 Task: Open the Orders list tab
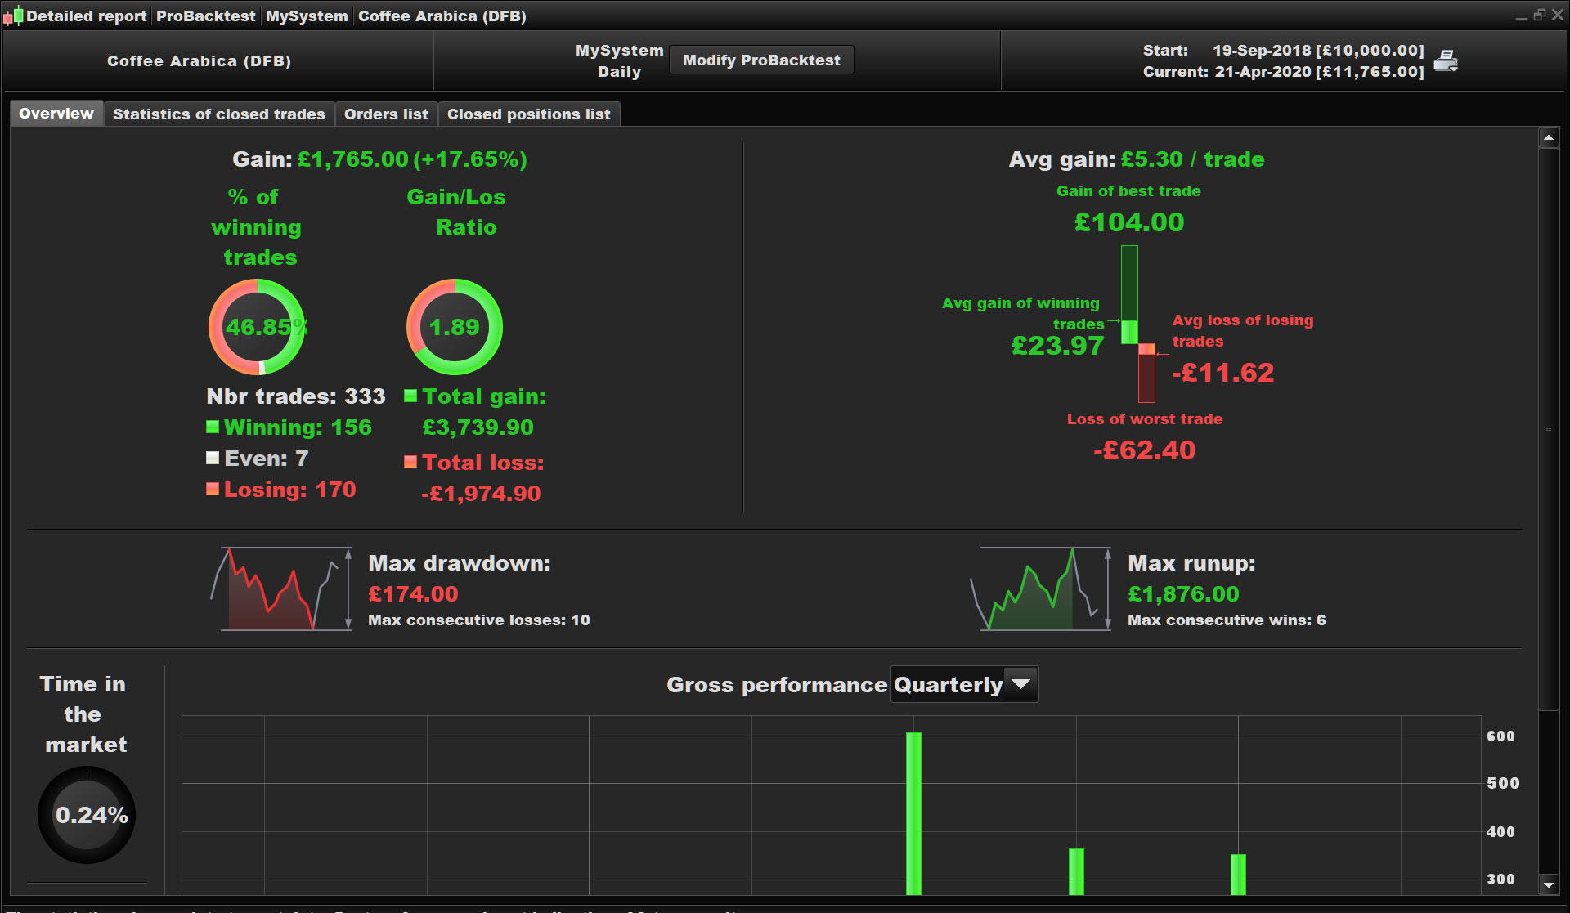385,114
